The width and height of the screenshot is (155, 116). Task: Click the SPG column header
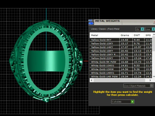click(148, 35)
